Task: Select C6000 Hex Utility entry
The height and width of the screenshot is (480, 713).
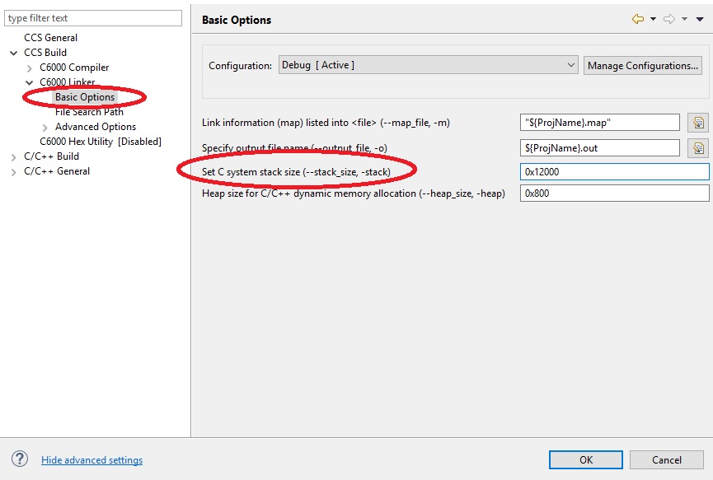Action: [100, 142]
